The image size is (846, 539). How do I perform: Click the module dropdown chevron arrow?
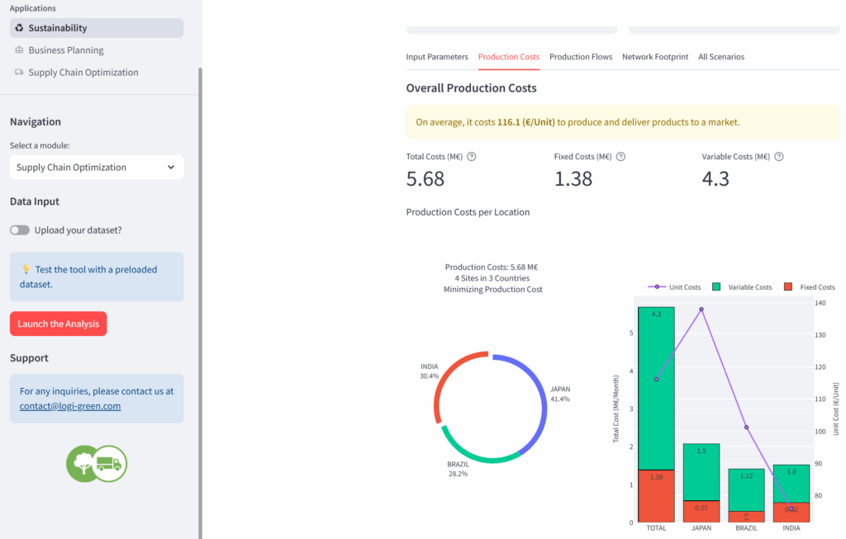pyautogui.click(x=171, y=168)
